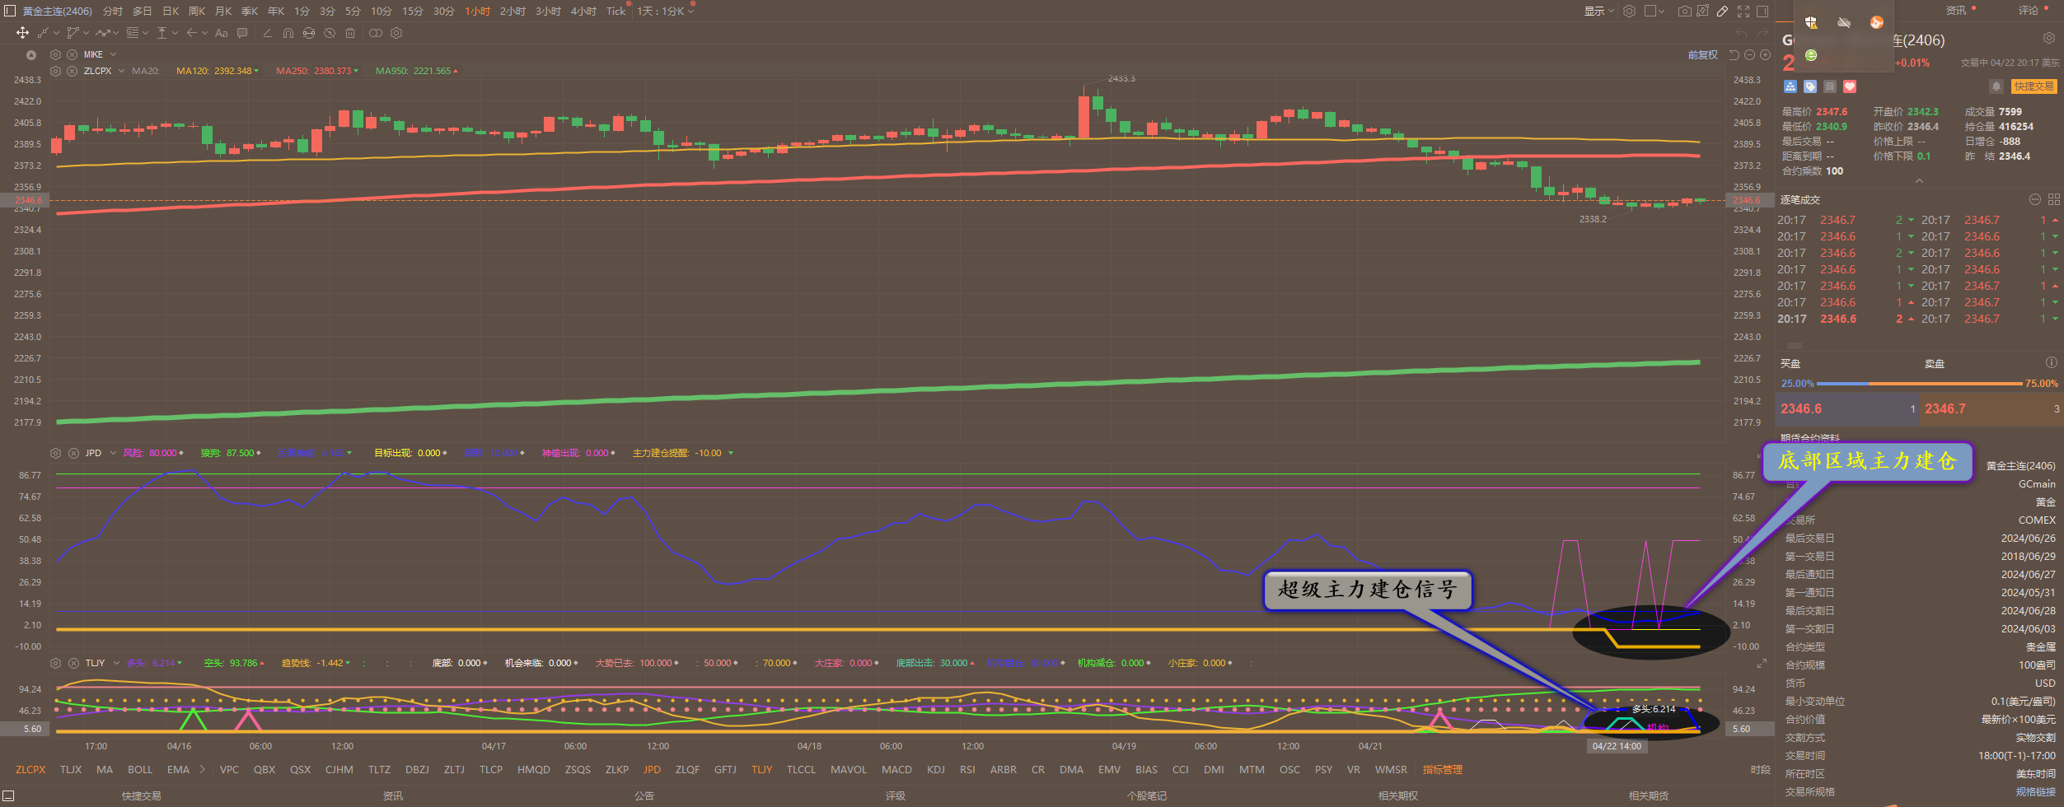Switch to 日K timeframe
Viewport: 2064px width, 807px height.
171,12
